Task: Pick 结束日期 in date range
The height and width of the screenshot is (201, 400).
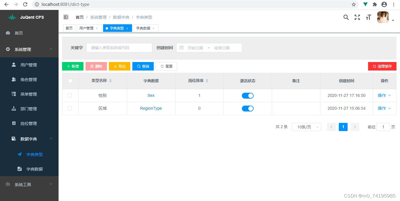Action: click(222, 48)
